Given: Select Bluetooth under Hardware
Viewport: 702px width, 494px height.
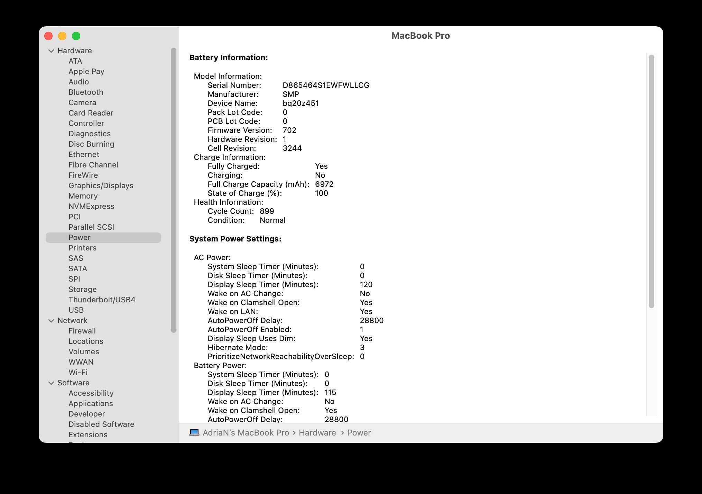Looking at the screenshot, I should [85, 92].
